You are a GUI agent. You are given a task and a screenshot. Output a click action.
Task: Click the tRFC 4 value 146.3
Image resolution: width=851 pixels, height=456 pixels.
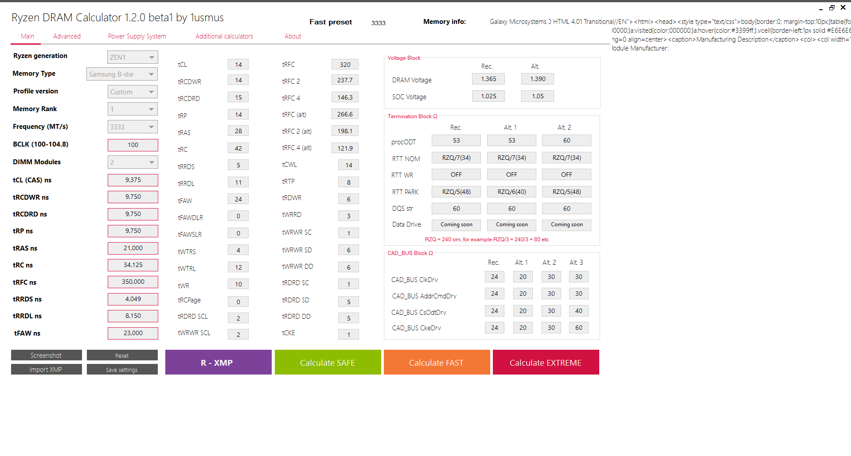pos(345,97)
